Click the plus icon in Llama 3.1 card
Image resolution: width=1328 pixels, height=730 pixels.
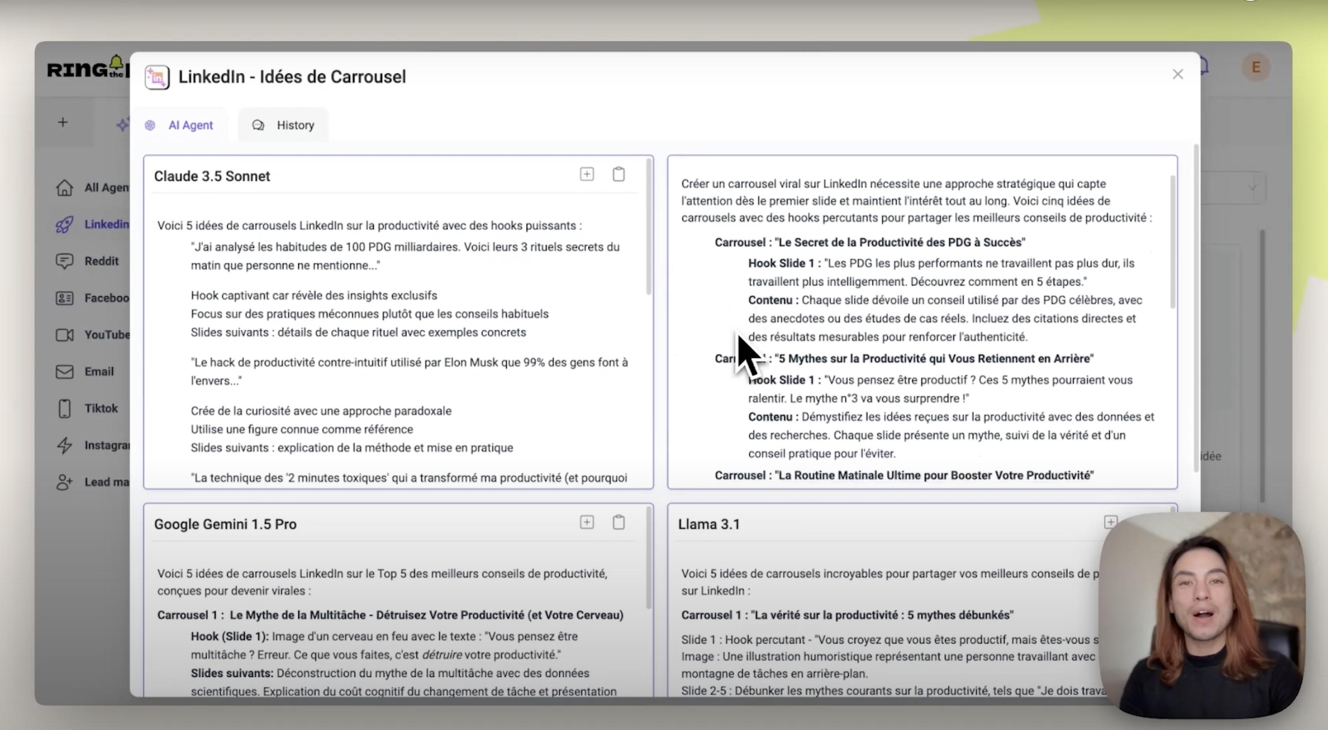(1111, 522)
